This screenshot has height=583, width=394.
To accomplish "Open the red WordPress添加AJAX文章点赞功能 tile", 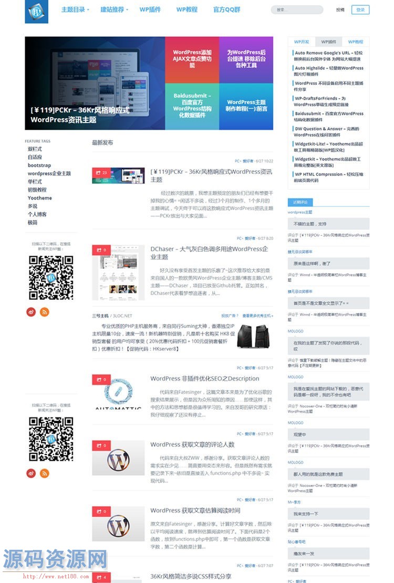I will tap(192, 59).
